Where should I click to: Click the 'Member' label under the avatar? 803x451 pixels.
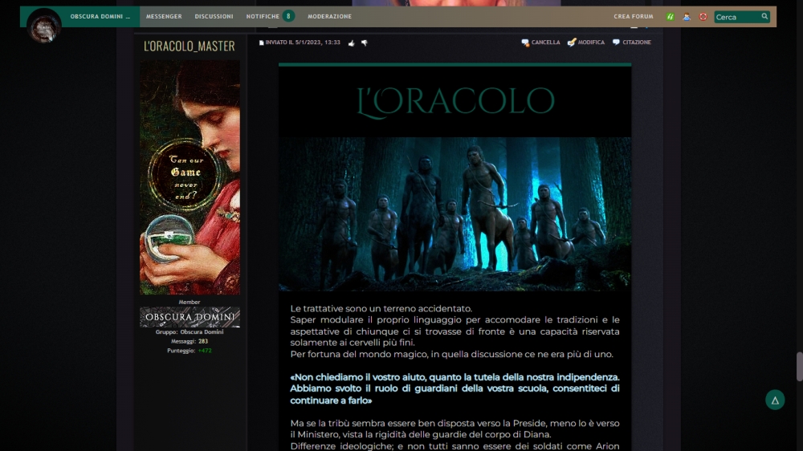pyautogui.click(x=190, y=302)
